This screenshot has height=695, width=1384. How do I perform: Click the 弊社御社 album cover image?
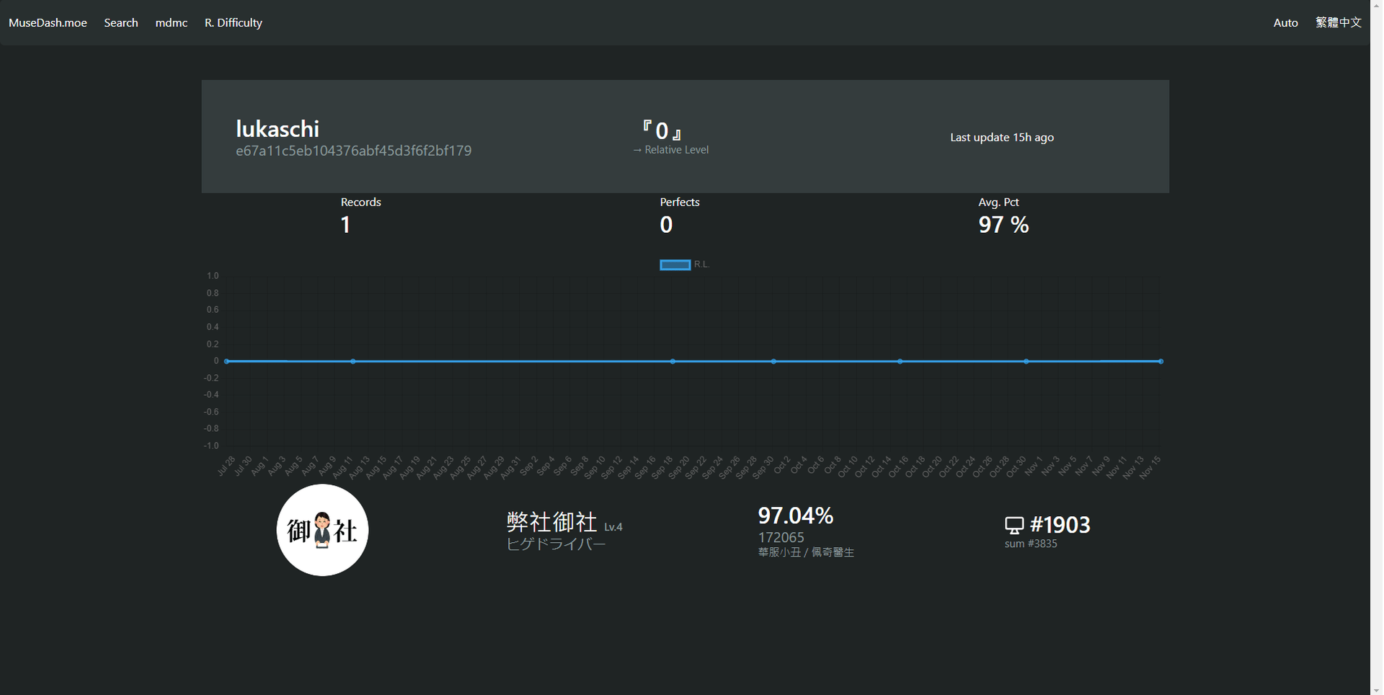322,530
